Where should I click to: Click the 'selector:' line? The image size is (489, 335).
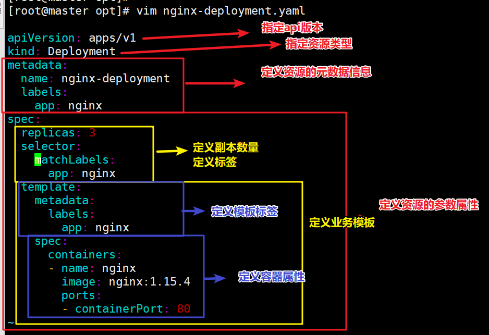(x=51, y=146)
